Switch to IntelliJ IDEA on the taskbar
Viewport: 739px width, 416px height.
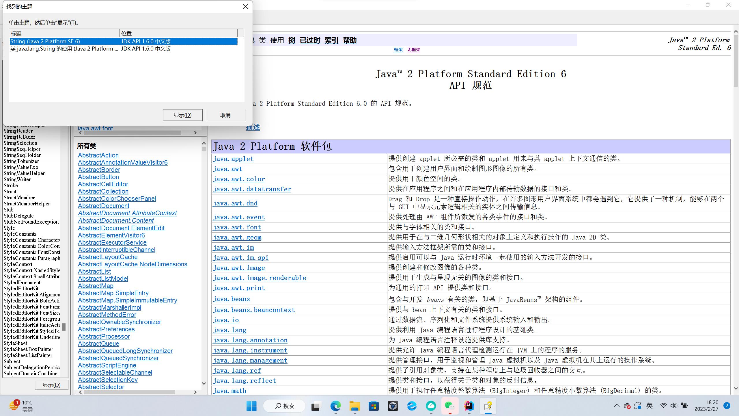469,406
